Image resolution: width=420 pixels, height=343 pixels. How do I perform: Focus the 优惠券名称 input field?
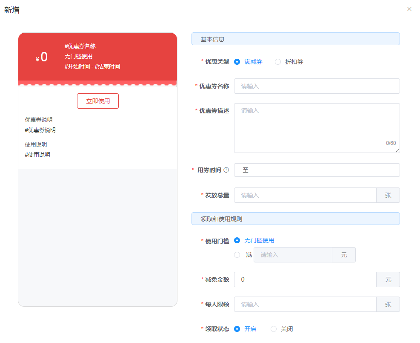(x=317, y=86)
